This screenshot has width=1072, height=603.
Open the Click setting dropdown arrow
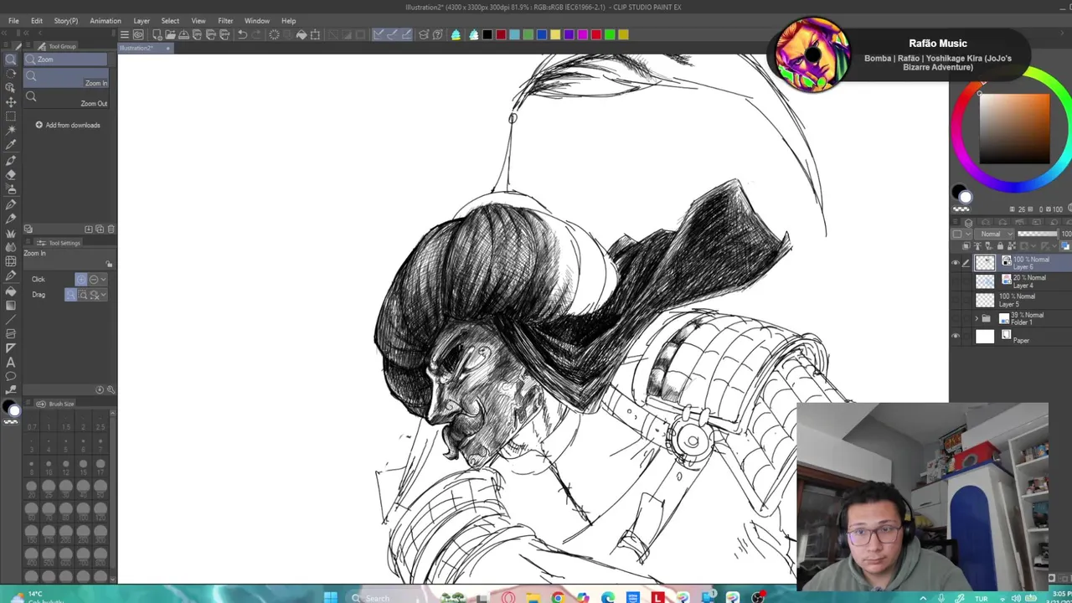103,279
